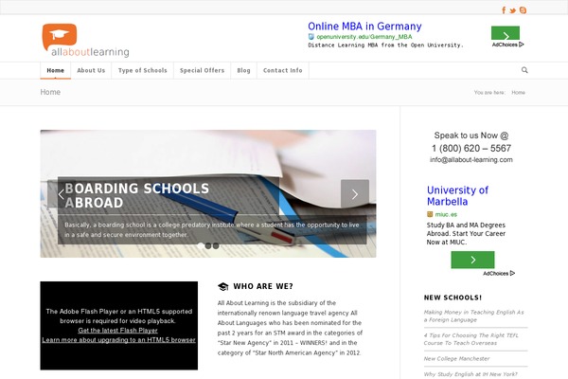Select the first slider dot
Image resolution: width=568 pixels, height=379 pixels.
click(201, 246)
